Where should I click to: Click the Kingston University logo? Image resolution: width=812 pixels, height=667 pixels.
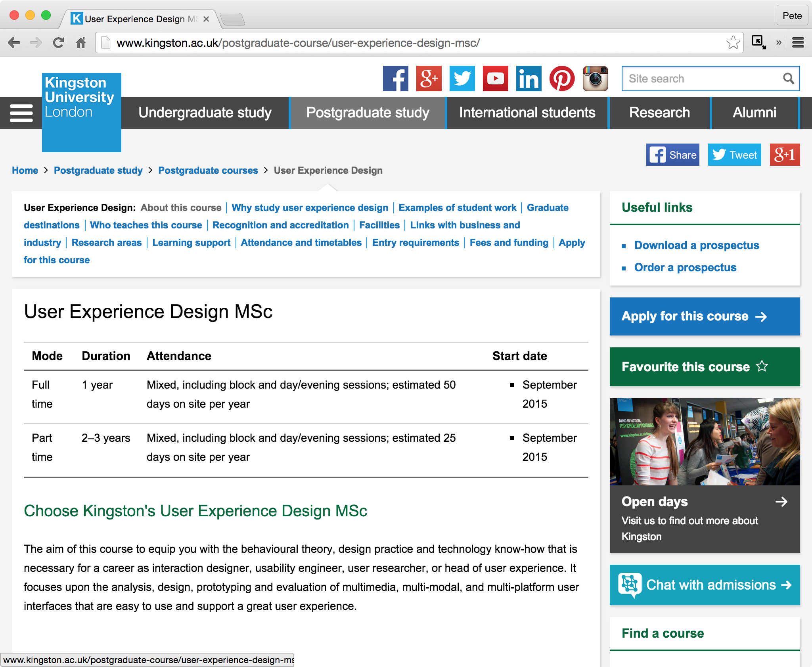tap(81, 112)
